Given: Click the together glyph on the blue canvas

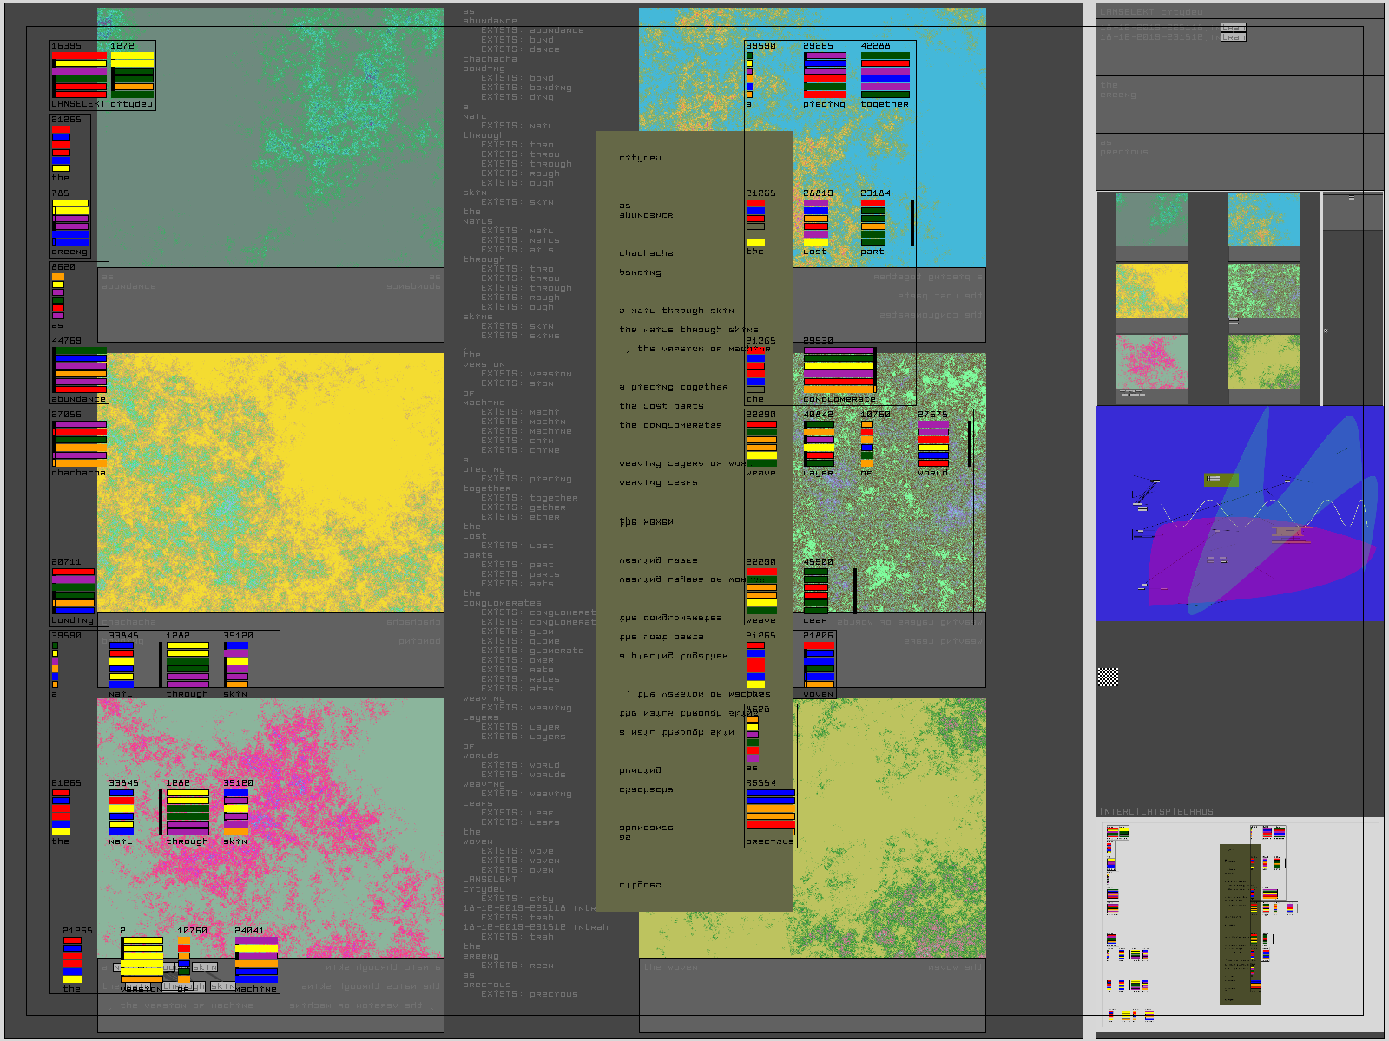Looking at the screenshot, I should pyautogui.click(x=885, y=75).
